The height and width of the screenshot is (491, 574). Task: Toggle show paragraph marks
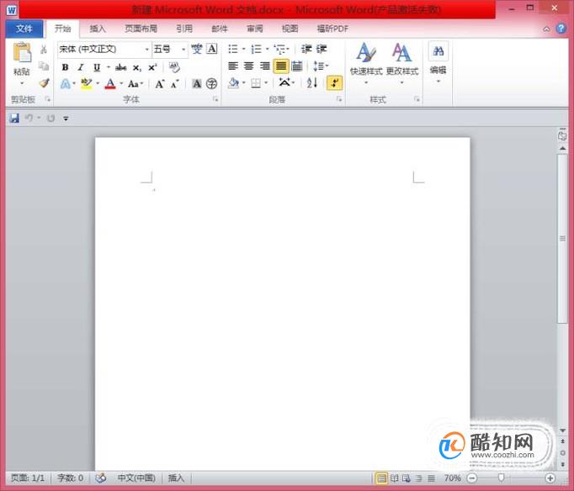335,83
